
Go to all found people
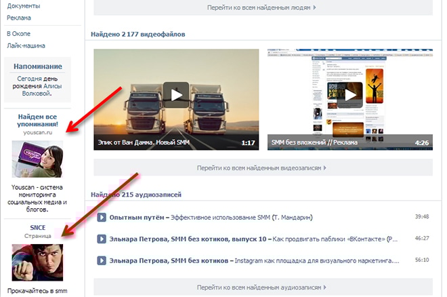[261, 7]
